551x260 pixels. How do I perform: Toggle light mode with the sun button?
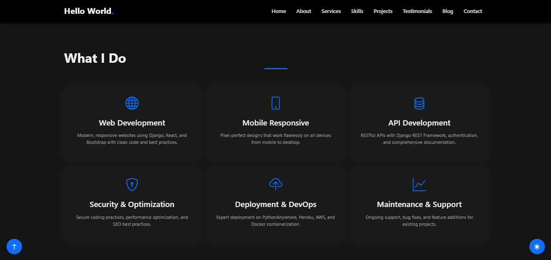pos(537,247)
